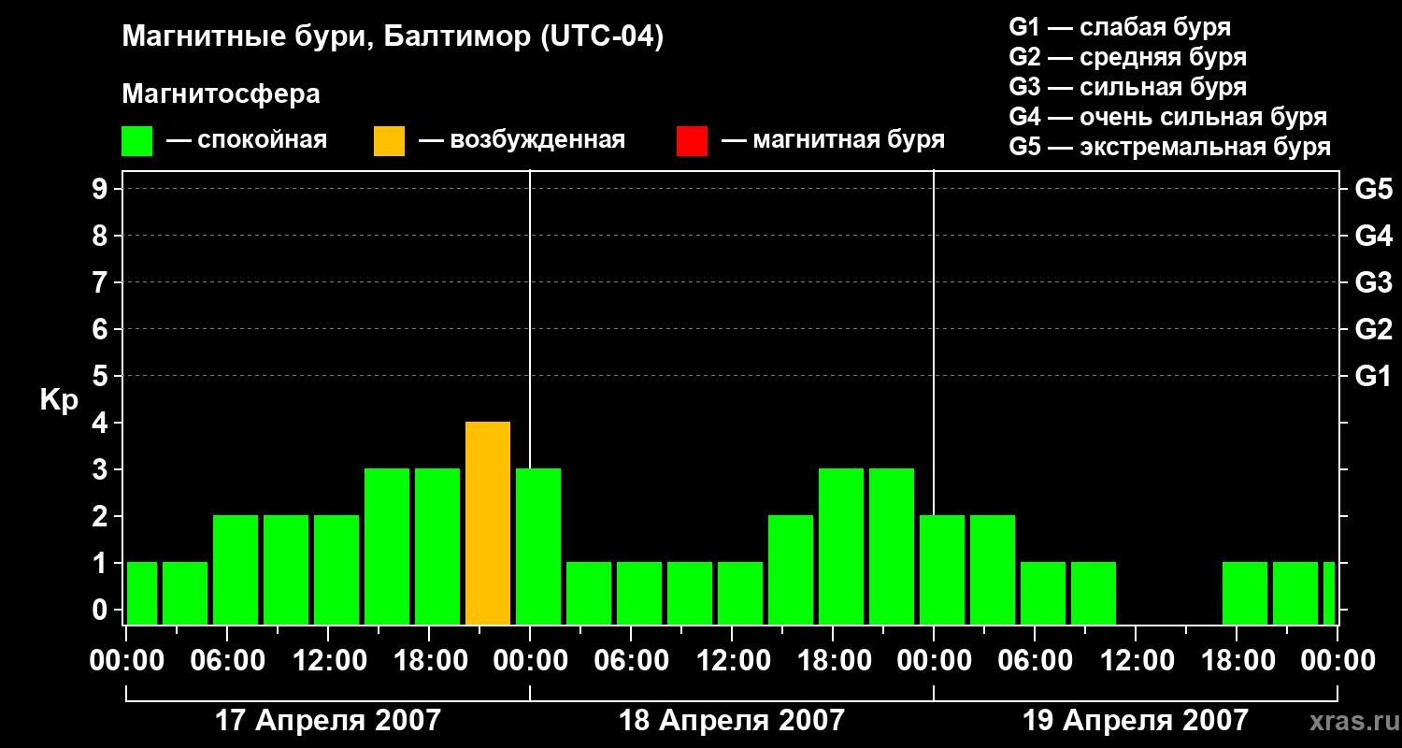The width and height of the screenshot is (1402, 748).
Task: Click '12:00' time label above 17 Апреля
Action: [328, 661]
